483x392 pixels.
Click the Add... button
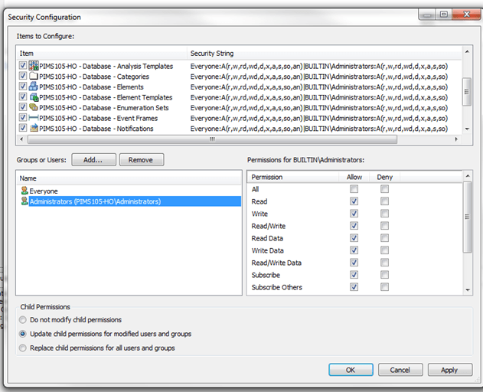(x=93, y=160)
